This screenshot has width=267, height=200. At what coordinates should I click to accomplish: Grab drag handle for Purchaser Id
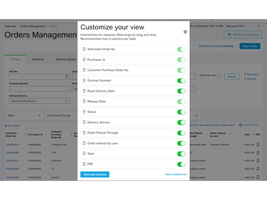pyautogui.click(x=84, y=60)
